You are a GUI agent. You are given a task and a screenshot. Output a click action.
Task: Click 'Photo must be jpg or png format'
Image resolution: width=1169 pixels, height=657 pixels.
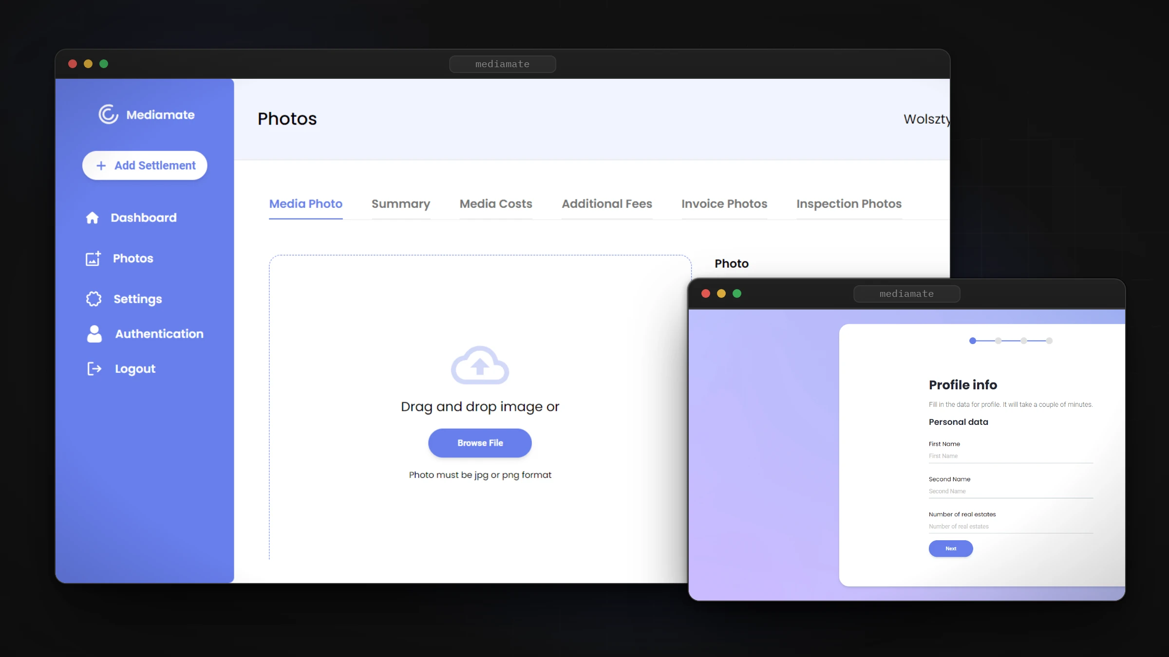480,475
